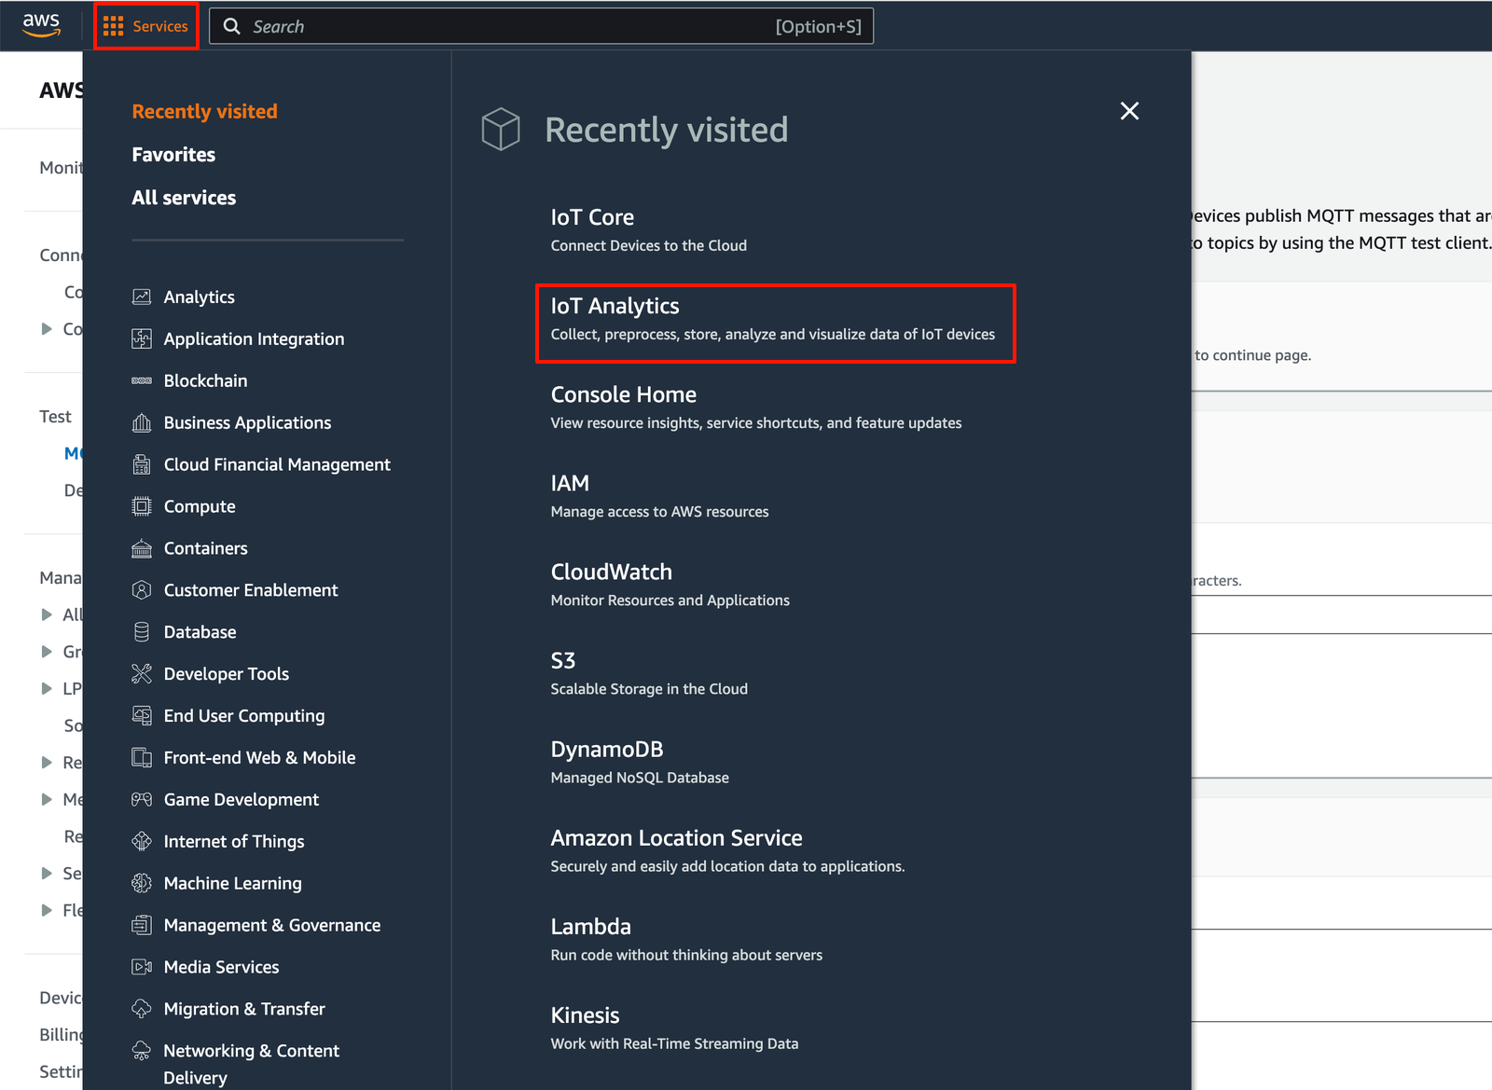The width and height of the screenshot is (1492, 1090).
Task: Open the Compute category
Action: pos(200,506)
